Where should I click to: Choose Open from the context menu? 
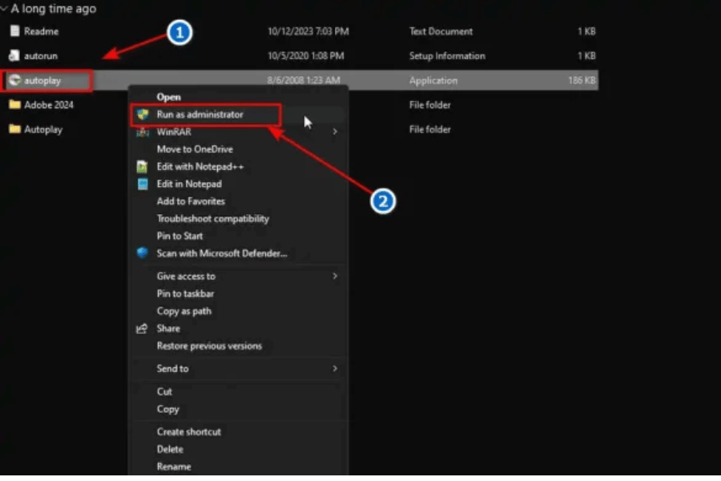pos(168,97)
